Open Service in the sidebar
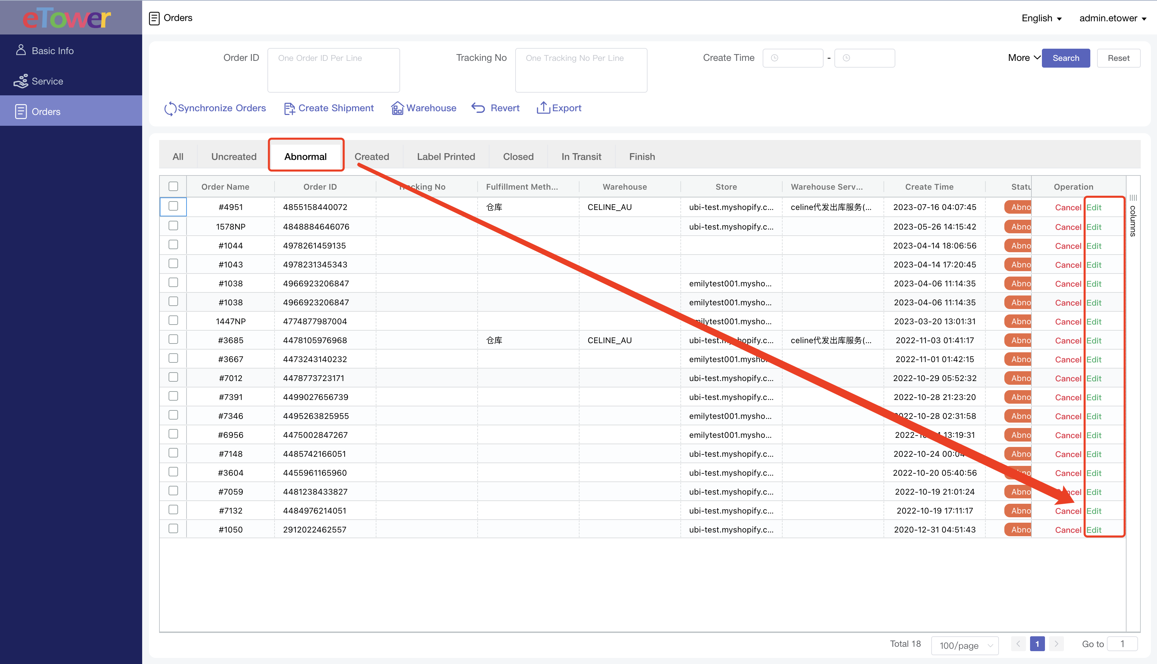 [71, 81]
